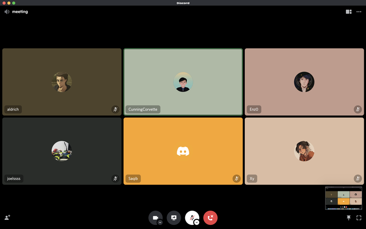Disconnect from the call with red button
Screen dimensions: 366x229
tap(210, 218)
